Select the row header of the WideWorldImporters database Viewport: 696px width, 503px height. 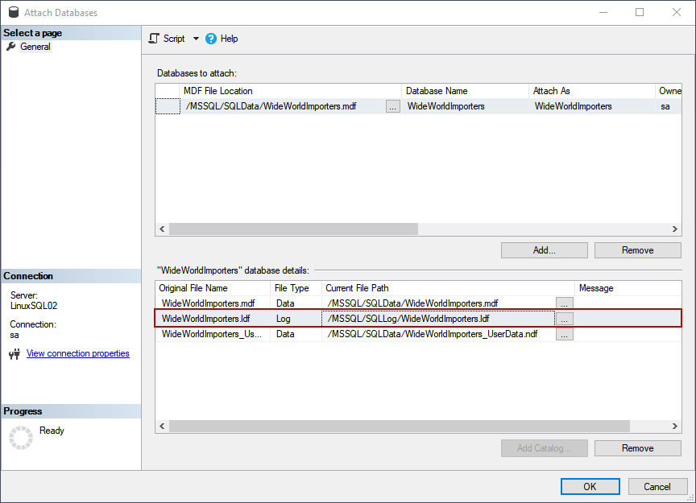[x=168, y=106]
